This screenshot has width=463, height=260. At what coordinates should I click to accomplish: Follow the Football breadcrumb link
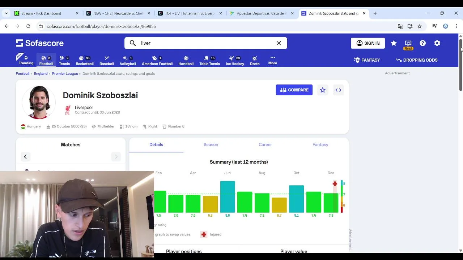coord(22,73)
